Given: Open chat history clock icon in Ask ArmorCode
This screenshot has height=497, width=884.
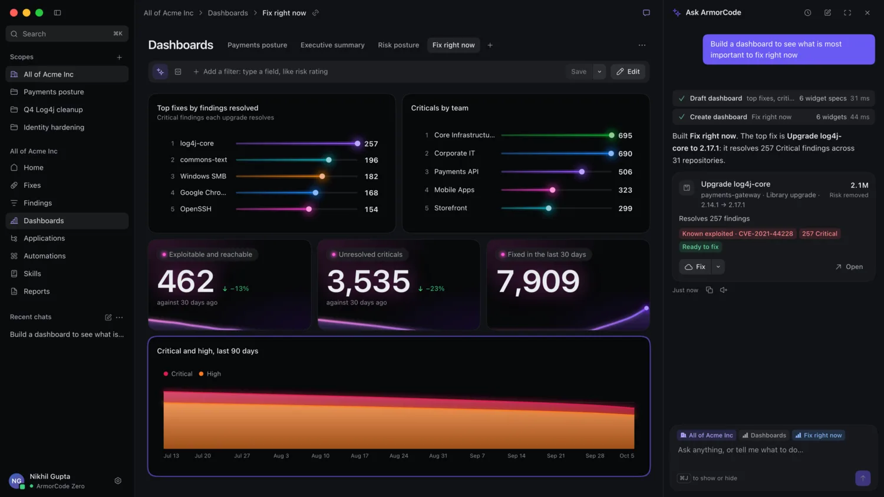Looking at the screenshot, I should pyautogui.click(x=807, y=12).
